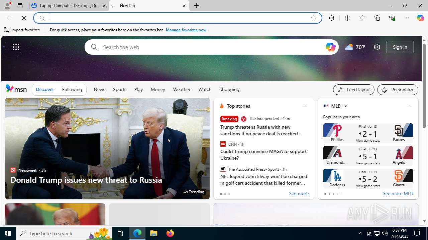Select second Top stories page dot
This screenshot has height=240, width=428.
(225, 194)
